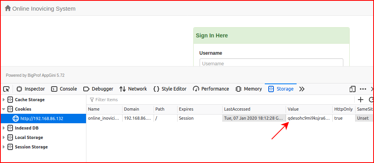Switch to the Performance tab
Viewport: 374px width, 163px height.
(211, 89)
